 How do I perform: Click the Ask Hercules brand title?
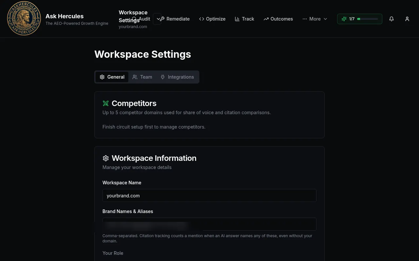(x=64, y=16)
